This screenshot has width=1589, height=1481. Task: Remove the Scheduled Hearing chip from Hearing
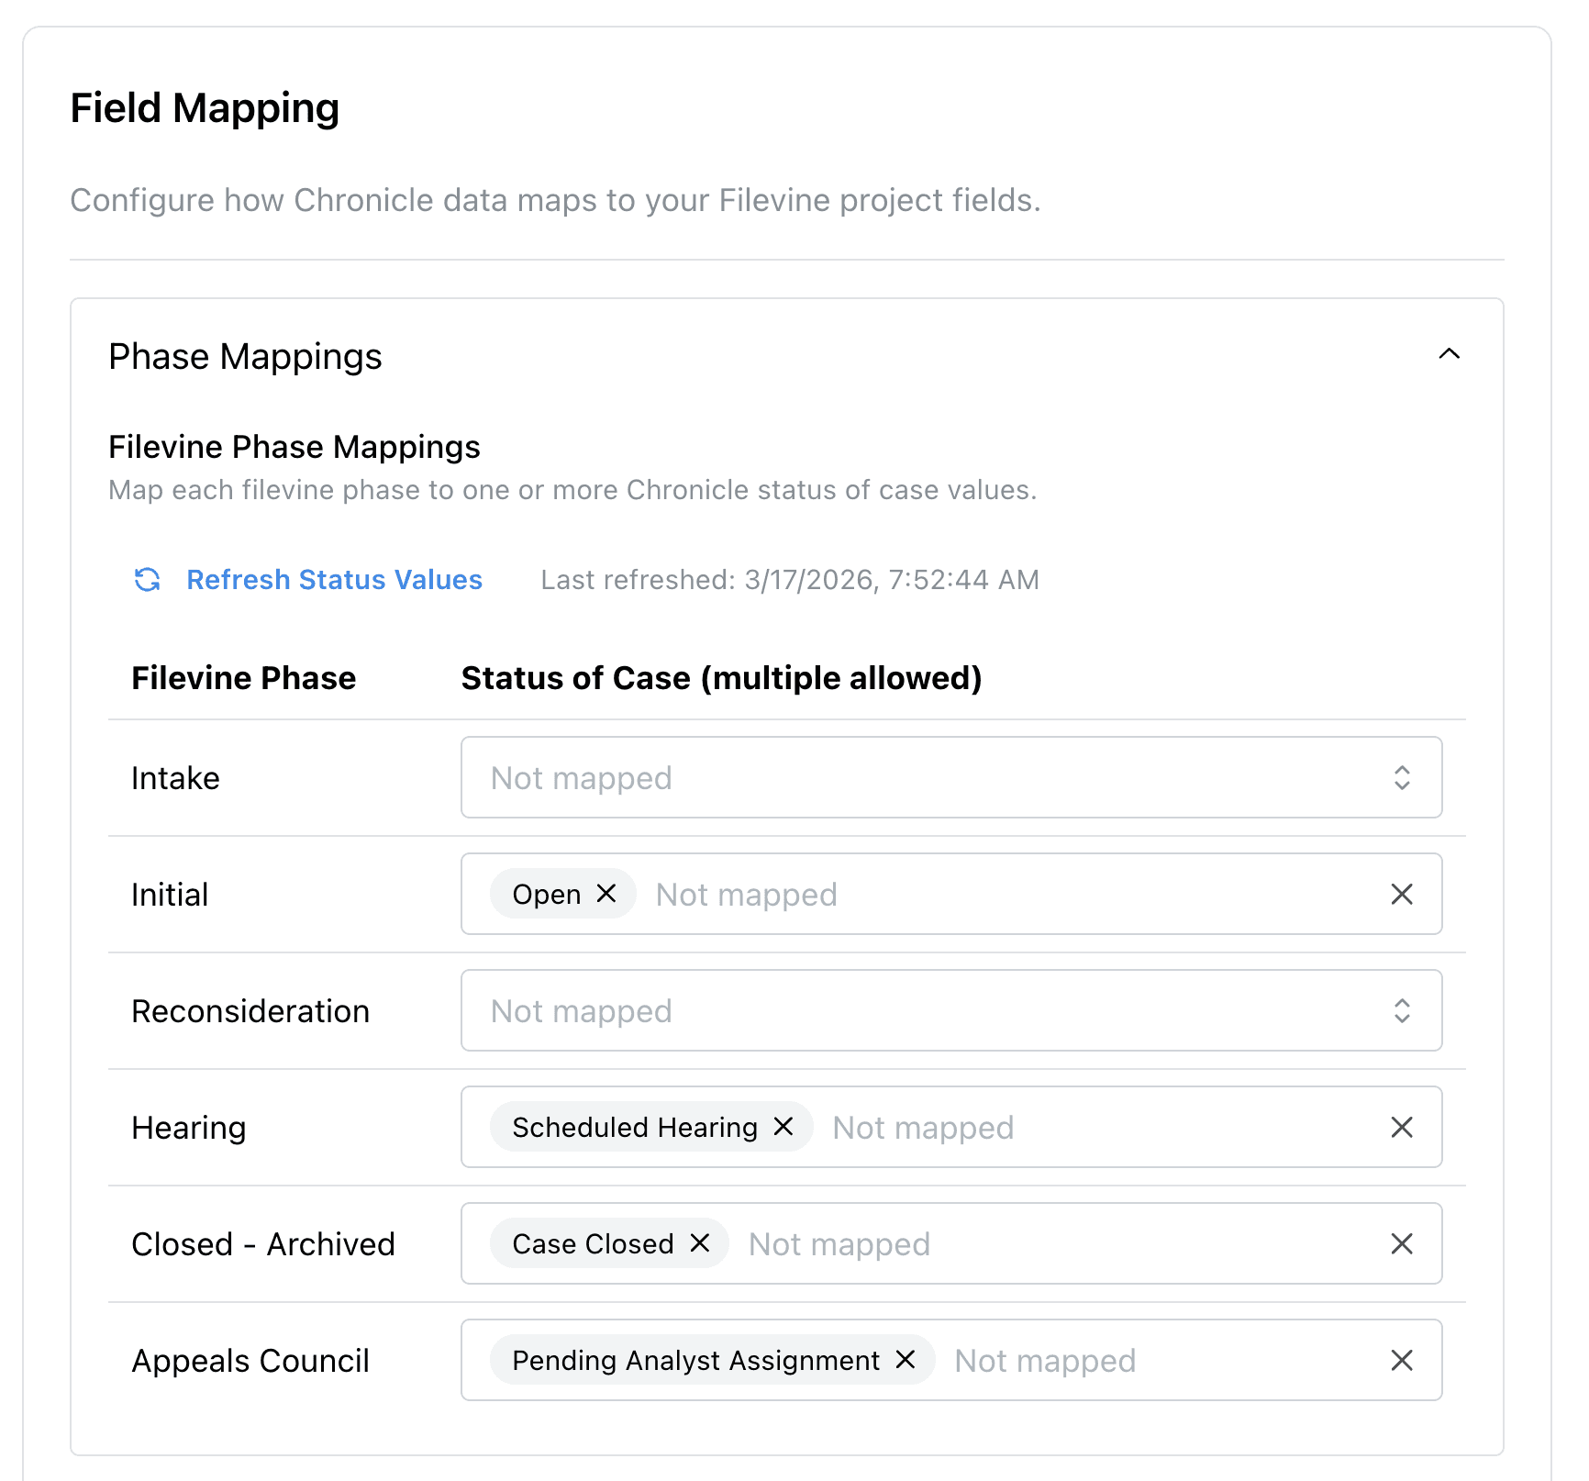(783, 1127)
